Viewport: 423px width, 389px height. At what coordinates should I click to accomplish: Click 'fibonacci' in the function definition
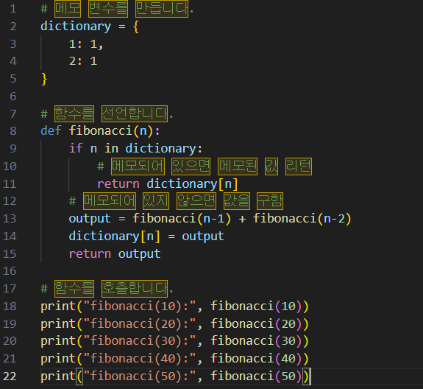[x=100, y=131]
